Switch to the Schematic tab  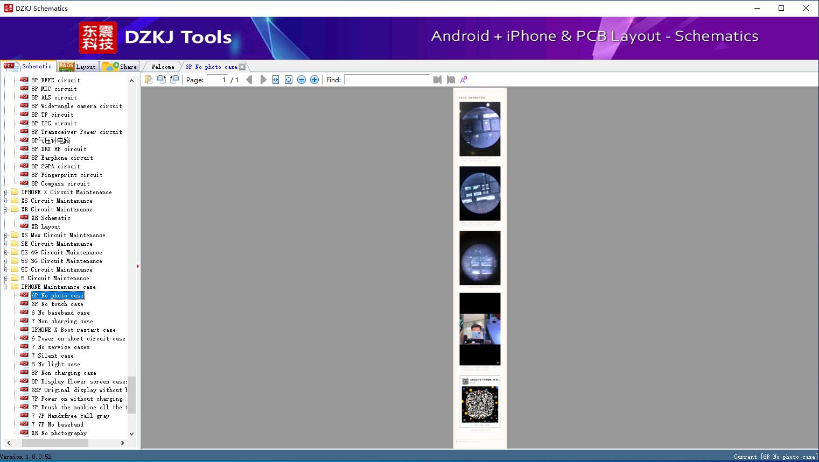click(x=28, y=66)
